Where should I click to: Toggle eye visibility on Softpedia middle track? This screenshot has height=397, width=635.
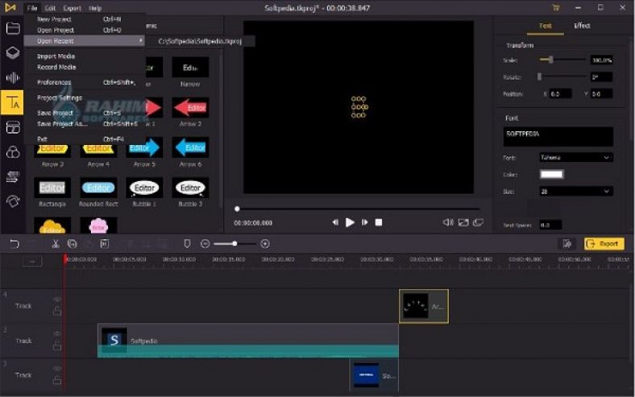(x=57, y=334)
